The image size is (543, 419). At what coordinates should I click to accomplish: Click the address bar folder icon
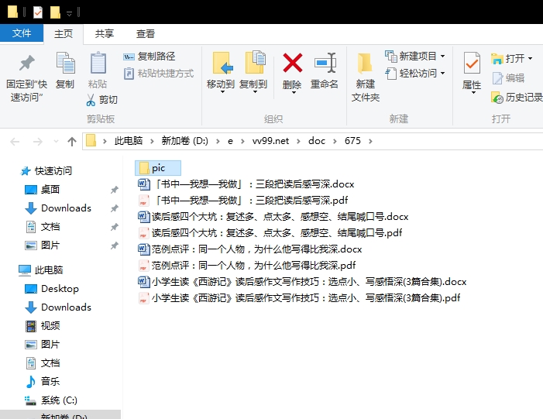[x=91, y=141]
